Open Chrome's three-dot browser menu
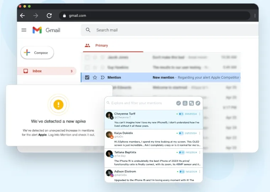 click(x=255, y=16)
